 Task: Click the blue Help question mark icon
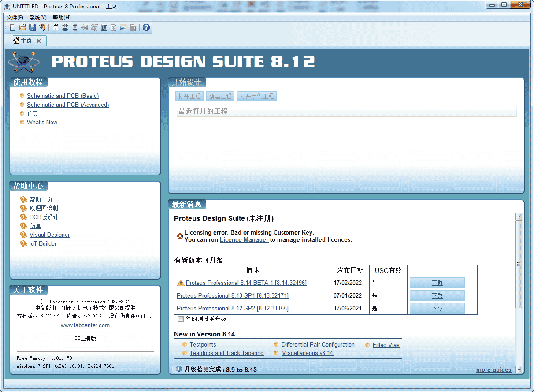pyautogui.click(x=146, y=28)
